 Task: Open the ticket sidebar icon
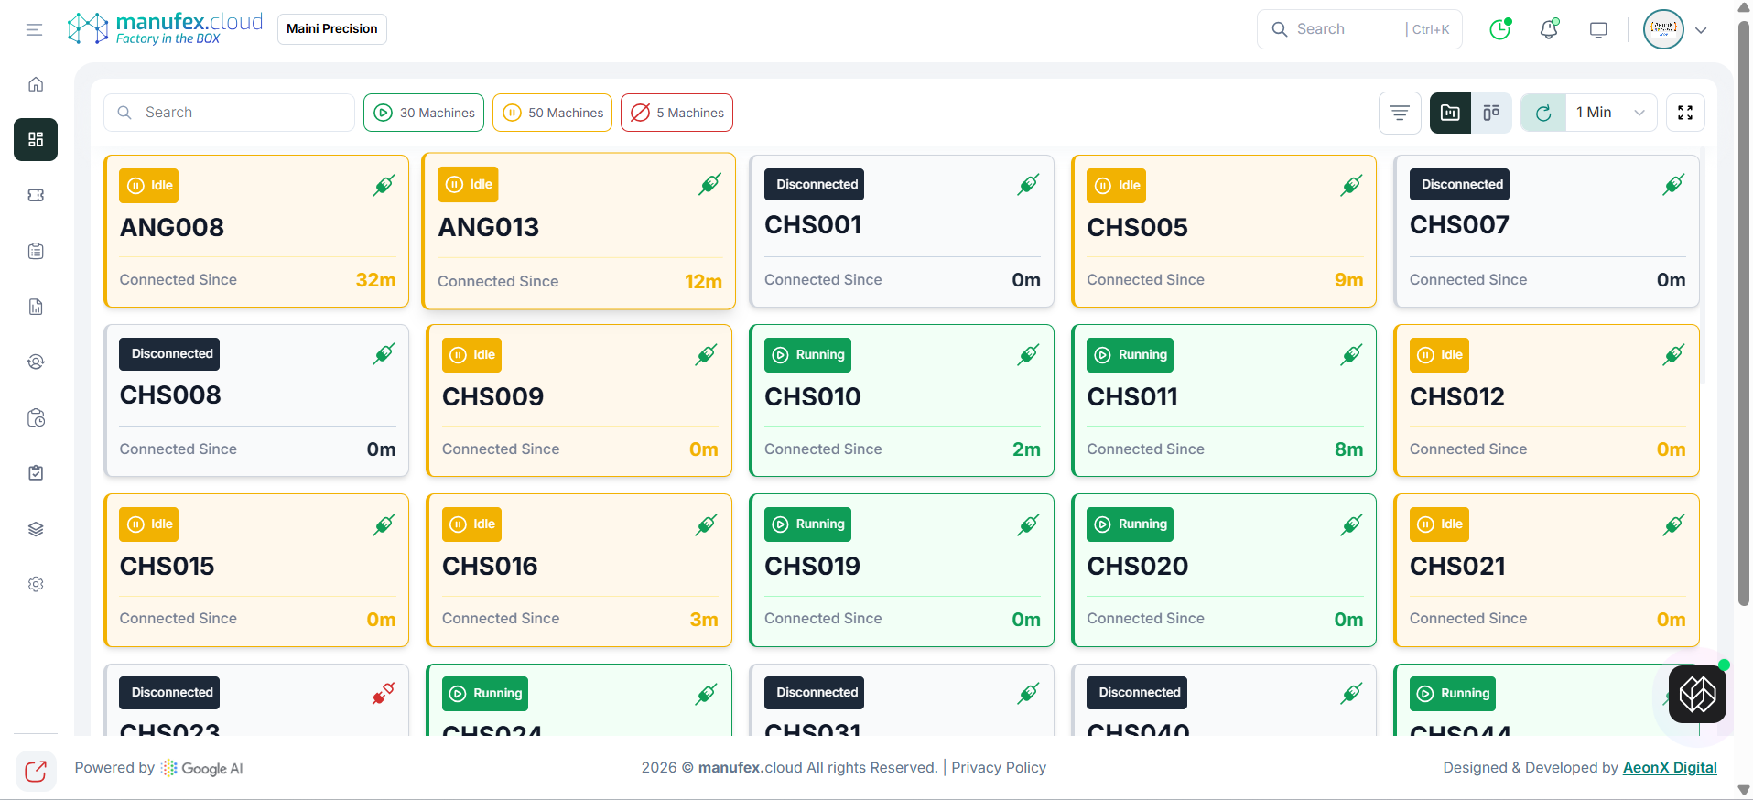click(36, 195)
